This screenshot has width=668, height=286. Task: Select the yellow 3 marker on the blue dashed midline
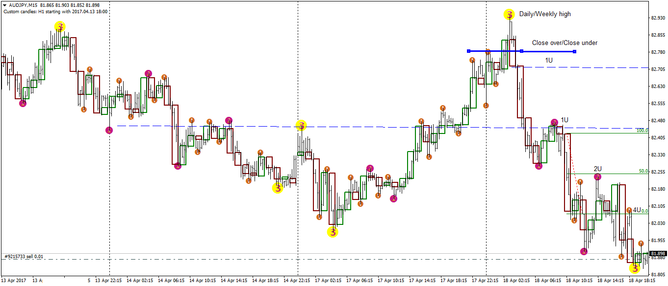(x=301, y=126)
